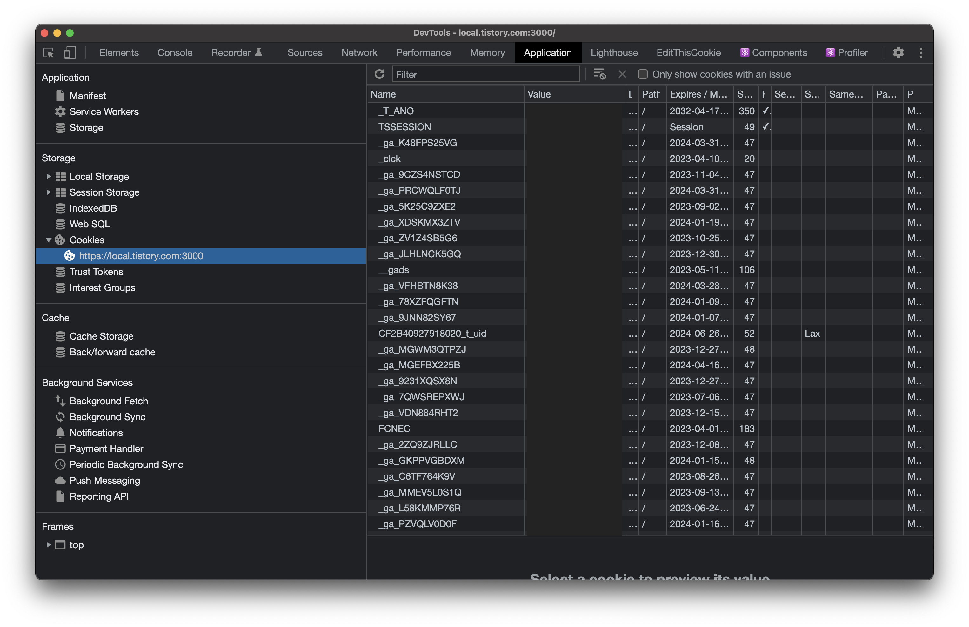This screenshot has width=969, height=627.
Task: Open the Service Workers section
Action: tap(104, 111)
